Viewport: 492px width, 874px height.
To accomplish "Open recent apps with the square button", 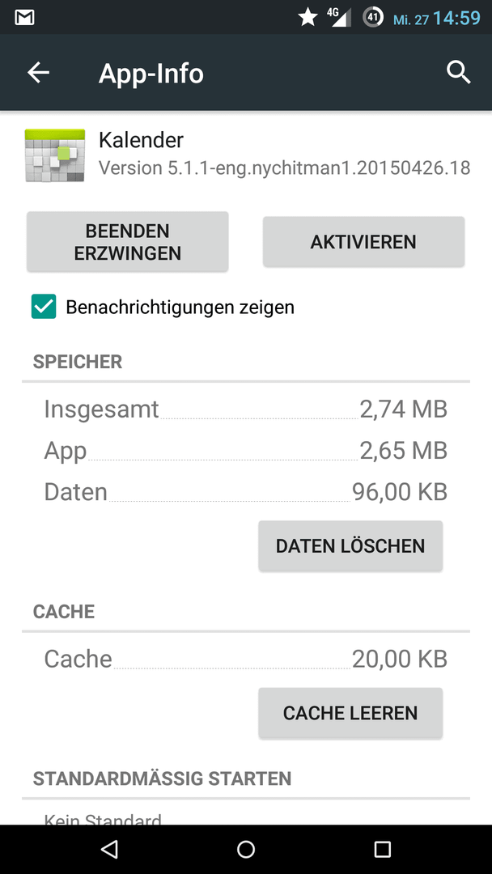I will coord(382,849).
